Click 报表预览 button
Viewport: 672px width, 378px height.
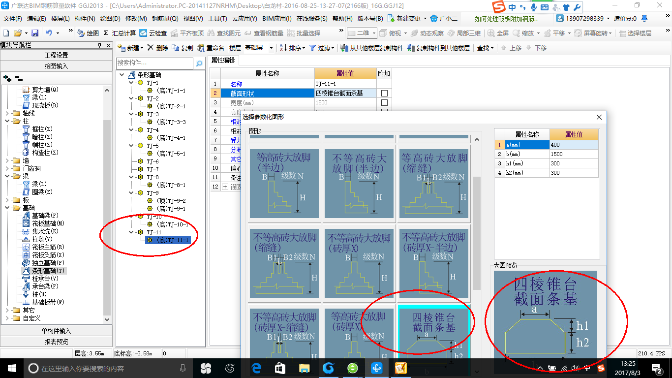tap(56, 342)
